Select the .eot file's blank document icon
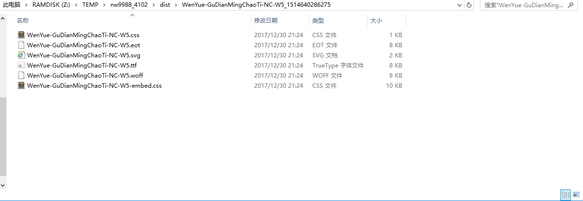Viewport: 583px width, 201px height. 21,45
